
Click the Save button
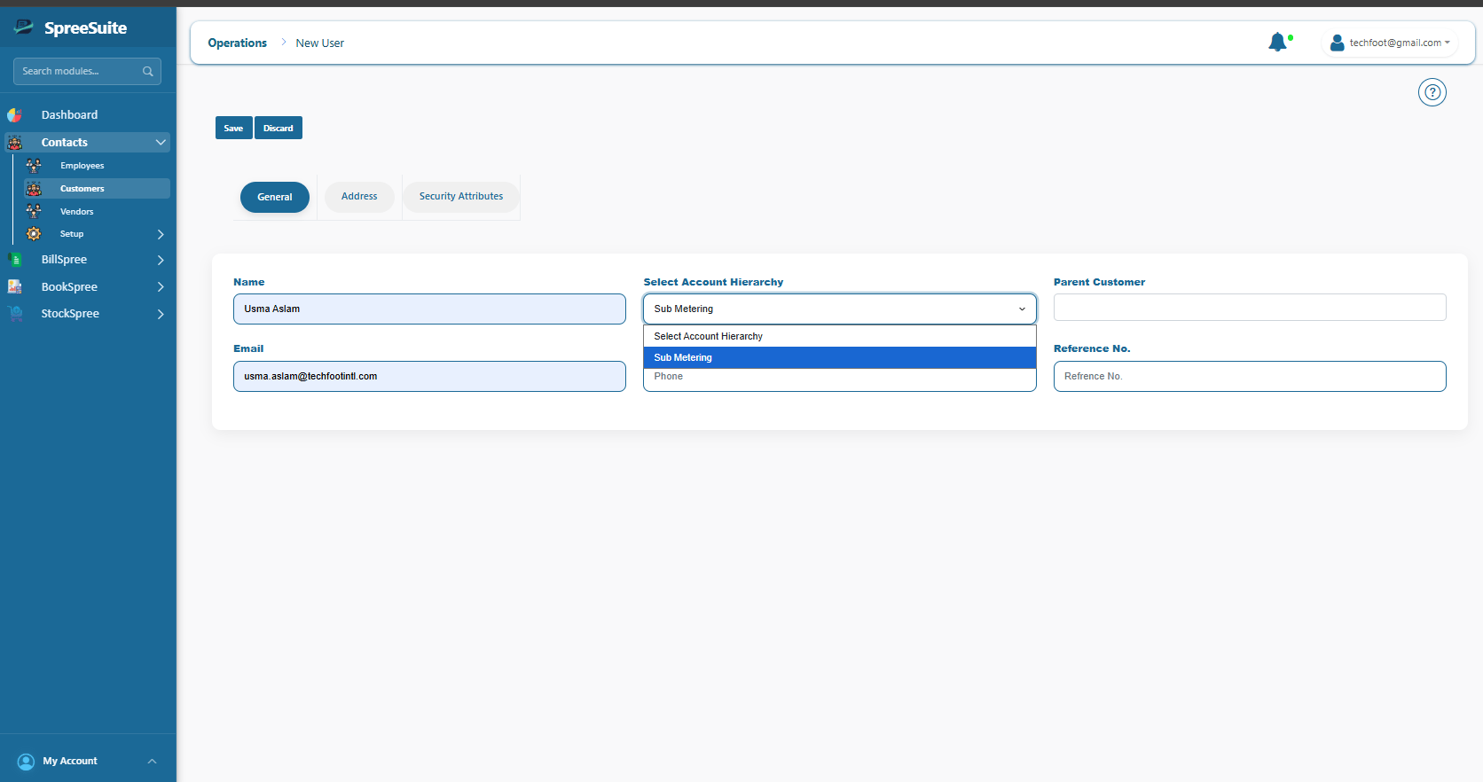[x=234, y=128]
